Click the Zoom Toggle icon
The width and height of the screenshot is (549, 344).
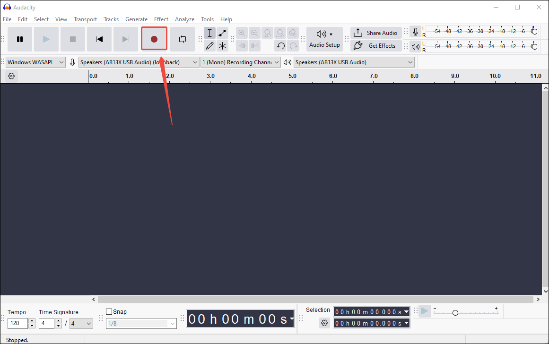click(293, 33)
